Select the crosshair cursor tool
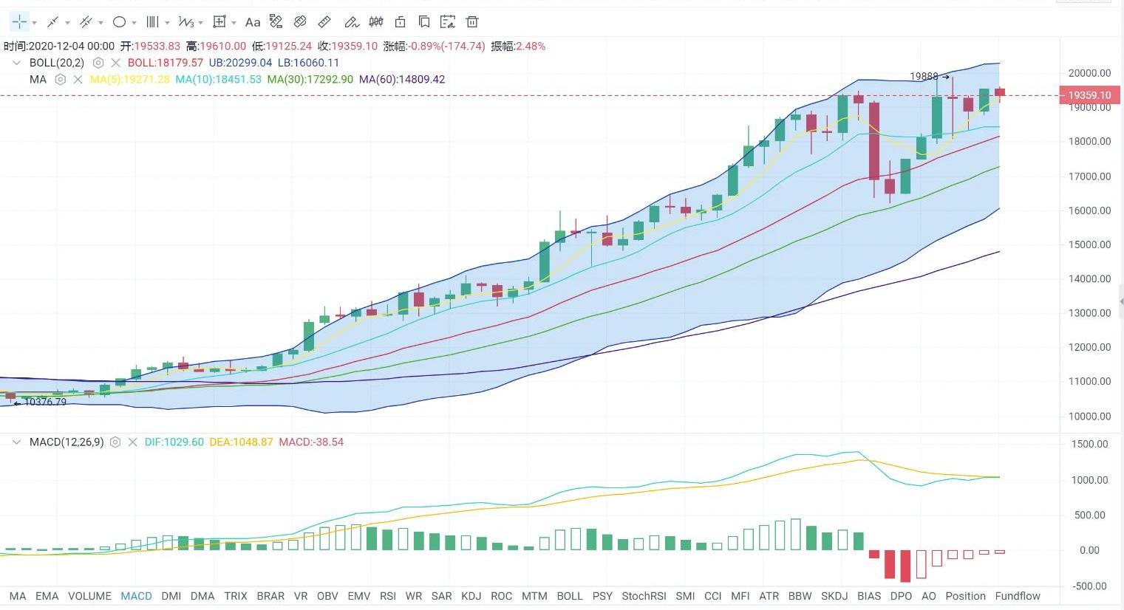 (19, 22)
